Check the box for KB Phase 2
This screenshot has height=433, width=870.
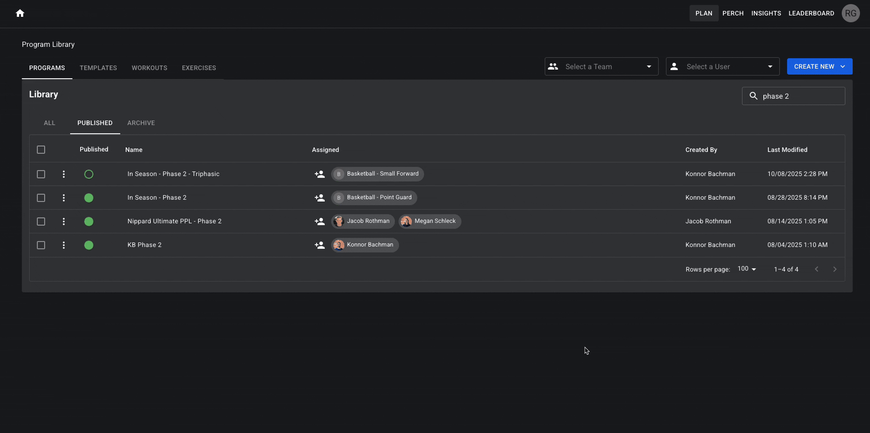coord(41,245)
